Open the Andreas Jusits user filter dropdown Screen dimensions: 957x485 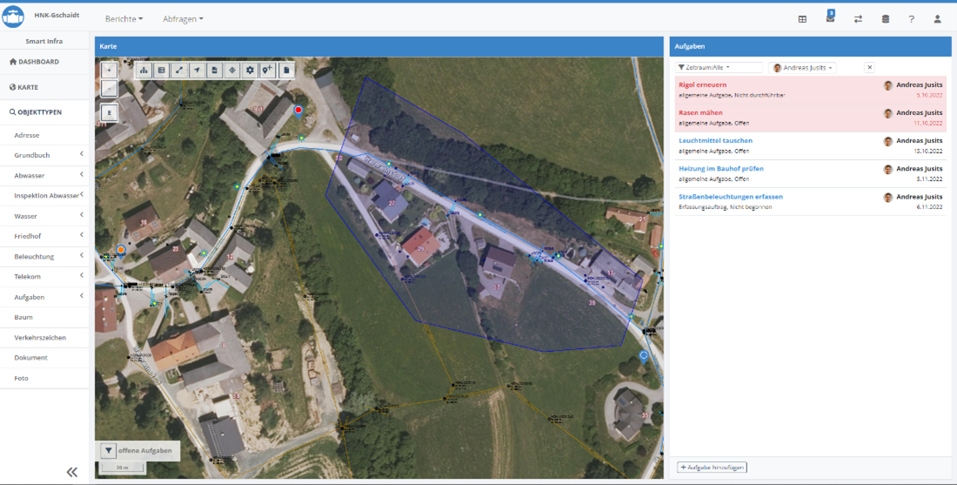[803, 68]
